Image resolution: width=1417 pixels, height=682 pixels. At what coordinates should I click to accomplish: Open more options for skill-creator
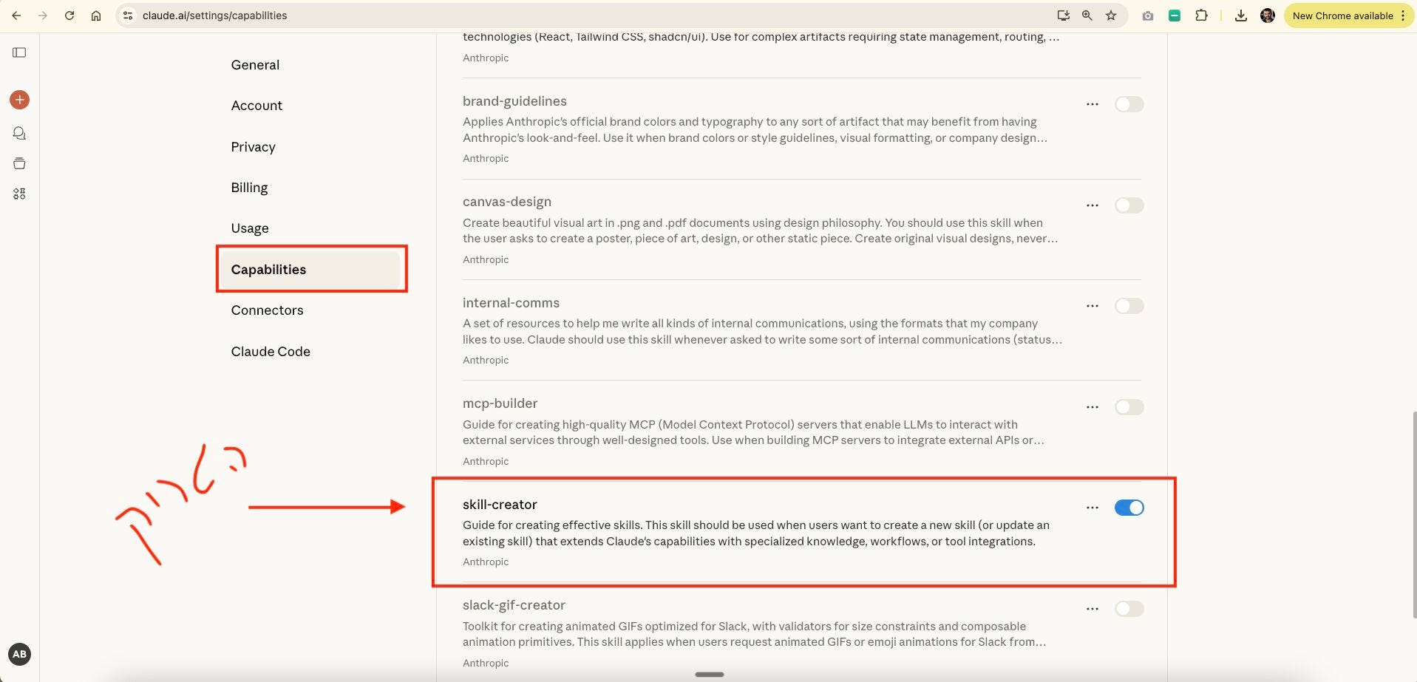point(1093,508)
